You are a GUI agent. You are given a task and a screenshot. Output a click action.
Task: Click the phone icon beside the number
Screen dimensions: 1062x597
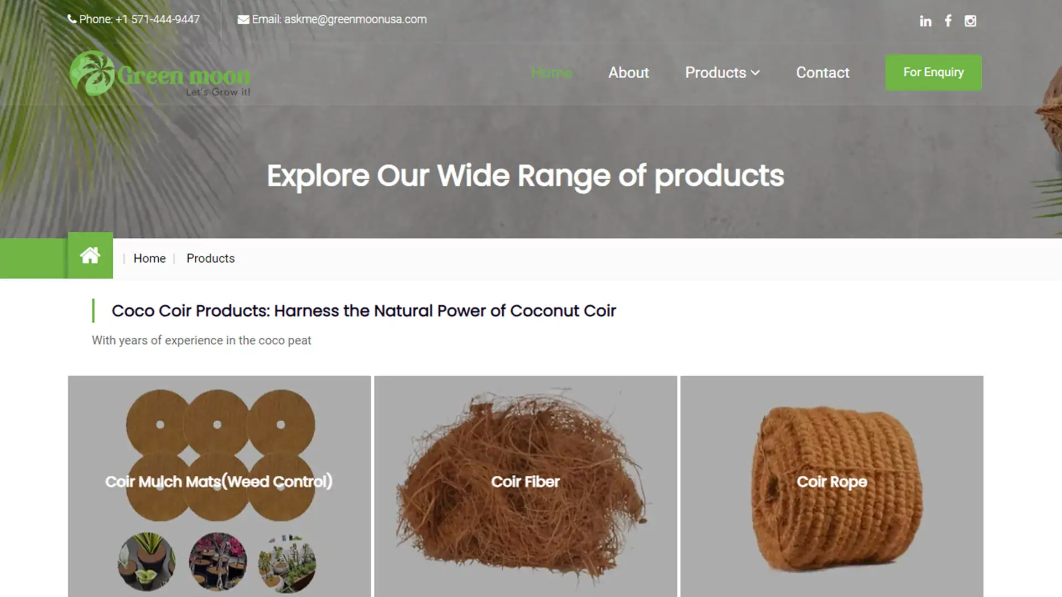(72, 19)
